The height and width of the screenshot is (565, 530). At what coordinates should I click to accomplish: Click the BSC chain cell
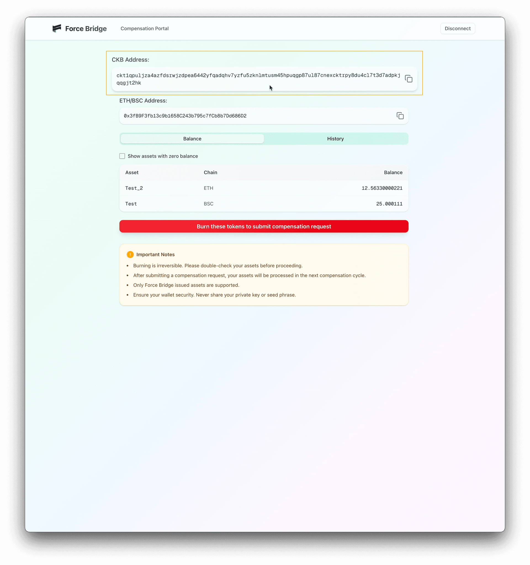(208, 204)
